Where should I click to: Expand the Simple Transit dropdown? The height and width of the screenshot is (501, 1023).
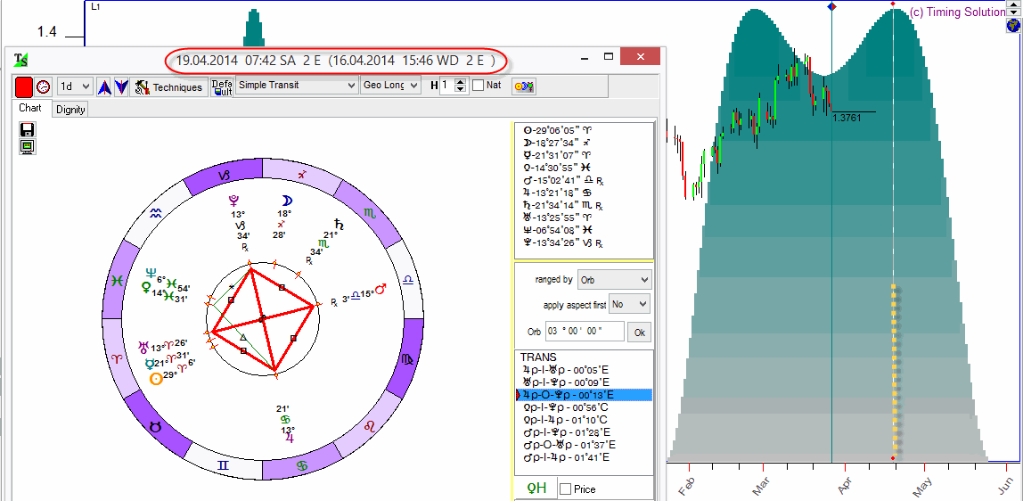point(297,86)
